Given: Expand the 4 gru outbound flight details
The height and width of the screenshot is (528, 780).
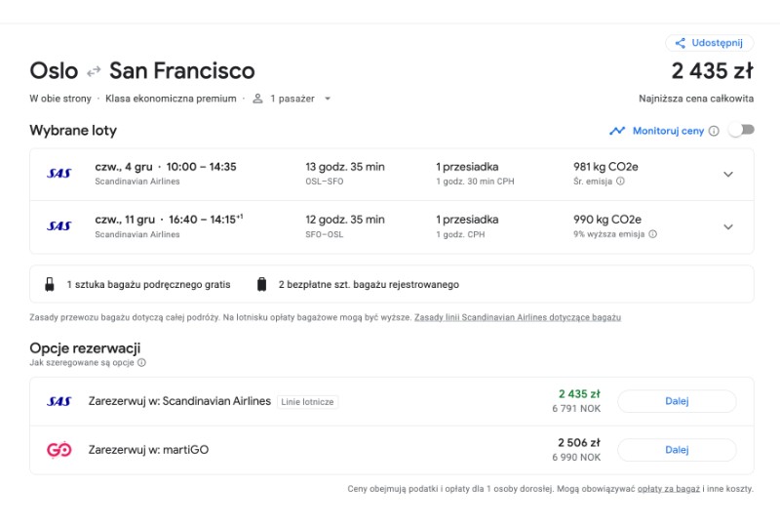Looking at the screenshot, I should (727, 175).
